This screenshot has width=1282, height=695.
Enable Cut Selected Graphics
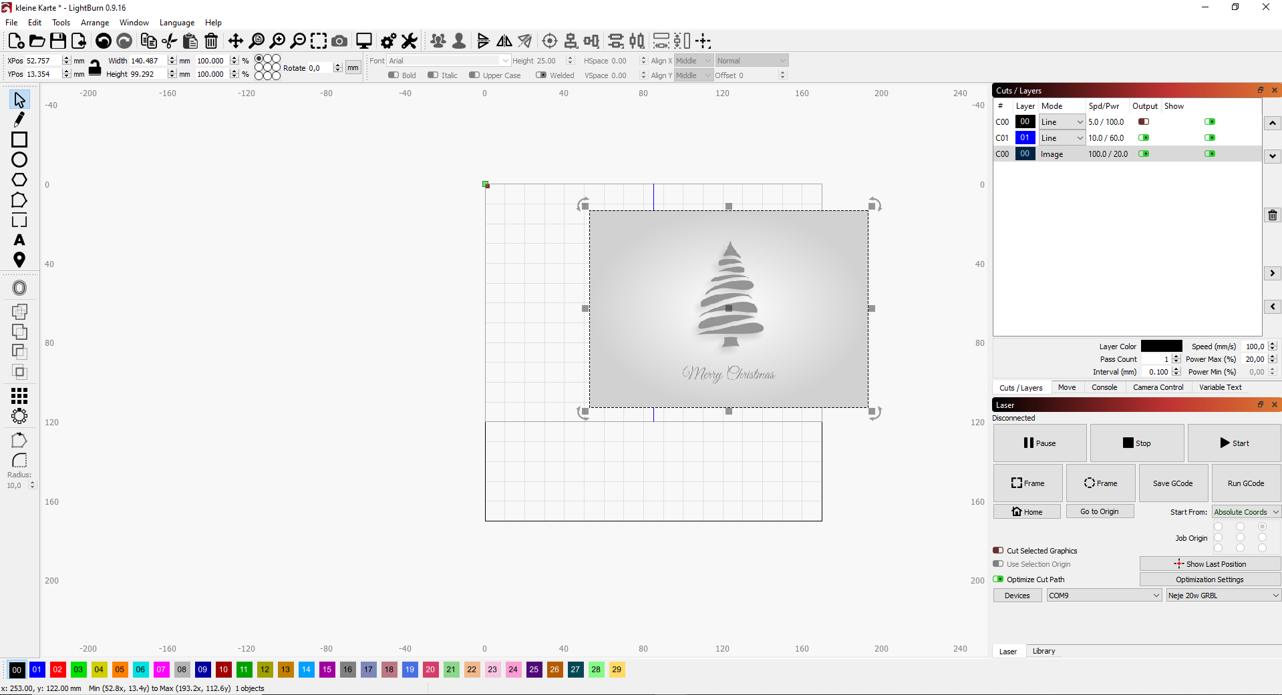click(999, 551)
